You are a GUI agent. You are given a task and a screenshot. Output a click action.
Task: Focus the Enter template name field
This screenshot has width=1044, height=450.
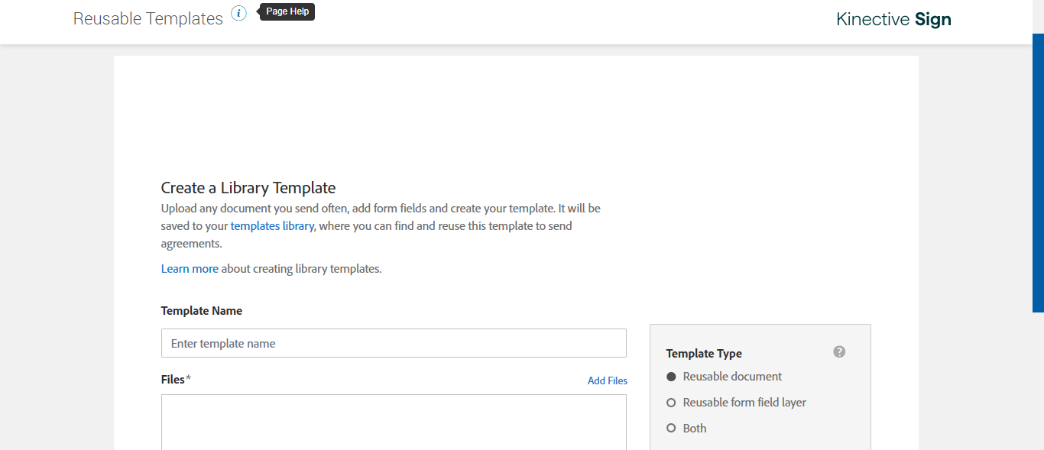[394, 343]
